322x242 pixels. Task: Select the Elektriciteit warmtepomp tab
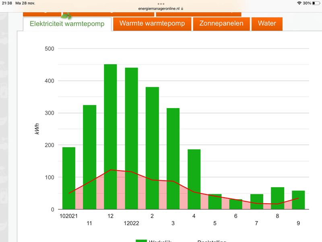tap(67, 24)
